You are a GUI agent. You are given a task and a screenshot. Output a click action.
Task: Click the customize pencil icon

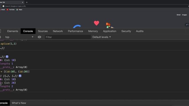click(x=187, y=24)
